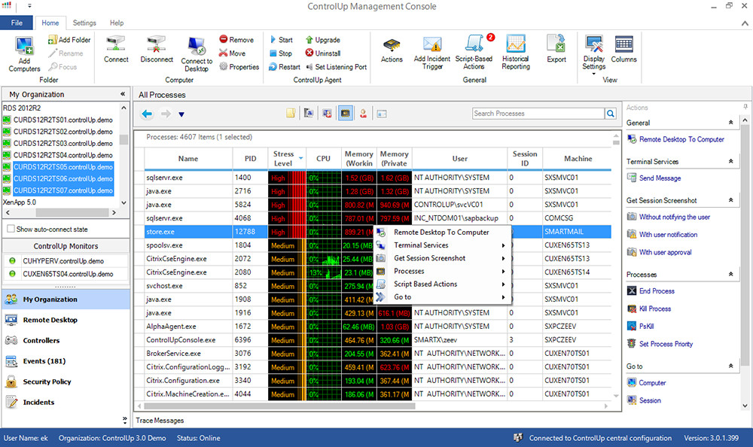
Task: Select CURDS12R2TS01.controlUp.demo in tree
Action: [63, 120]
